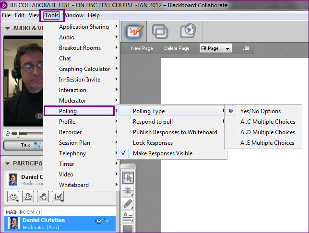
Task: Select Yes/No Options polling type
Action: click(x=263, y=111)
